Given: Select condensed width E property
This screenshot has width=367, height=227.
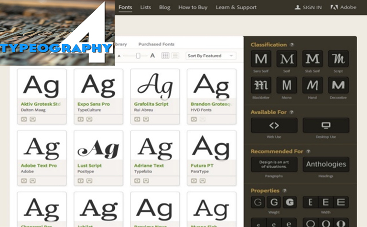Looking at the screenshot, I should click(310, 202).
